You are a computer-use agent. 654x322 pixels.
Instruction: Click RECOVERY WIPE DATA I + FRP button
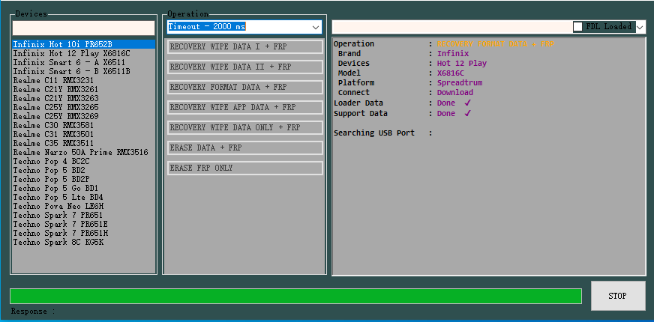[x=245, y=46]
